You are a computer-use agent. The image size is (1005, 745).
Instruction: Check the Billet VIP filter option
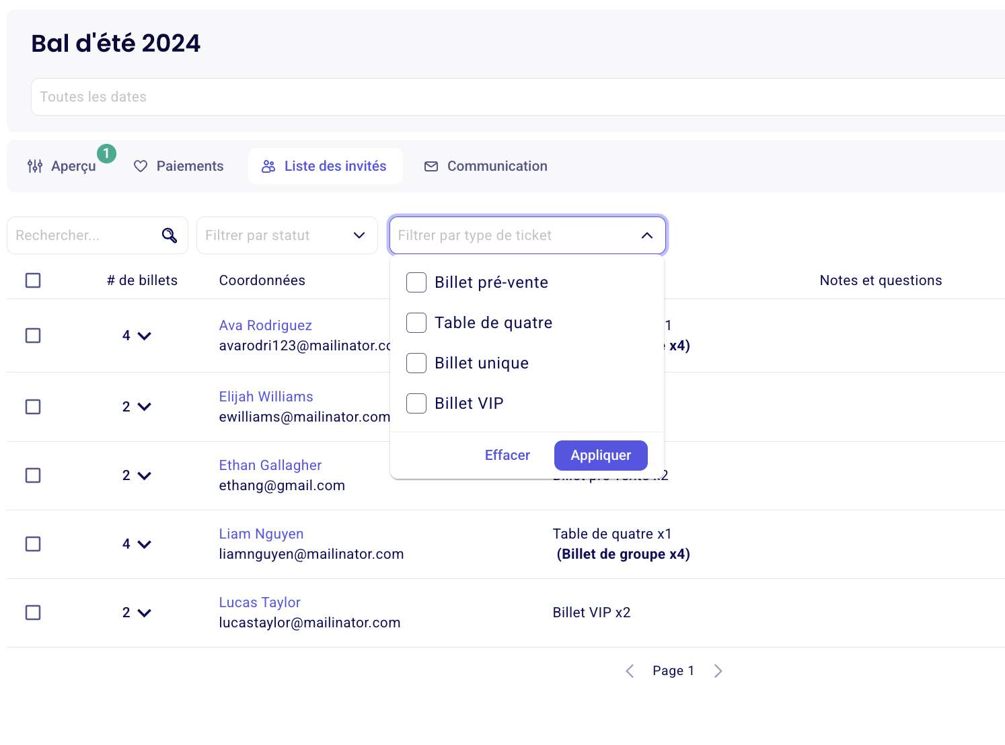(416, 403)
